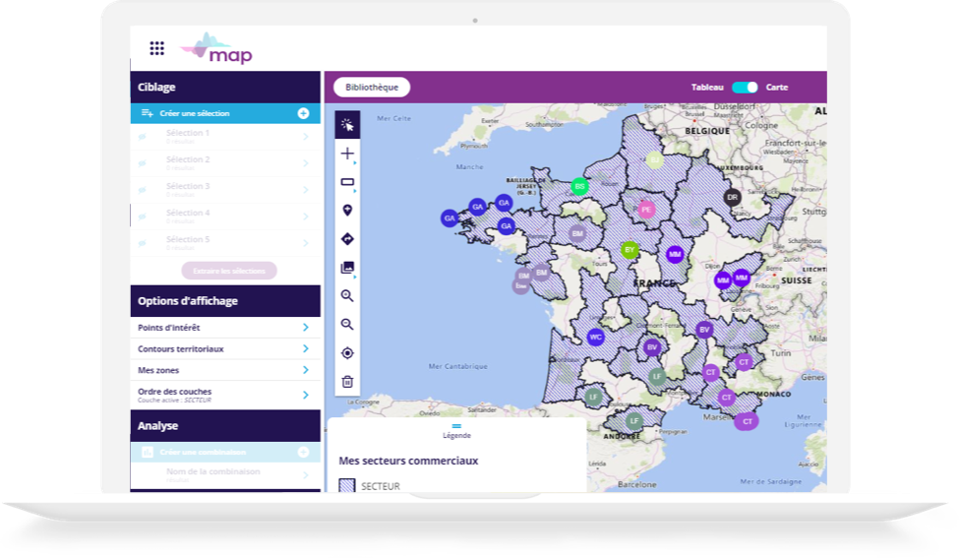Click the dark DR marker on the map
The width and height of the screenshot is (960, 558).
732,197
